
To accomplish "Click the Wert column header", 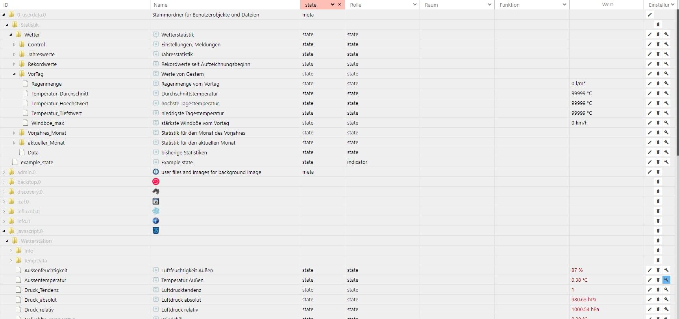I will click(607, 5).
